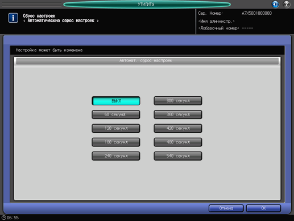
Task: Select the 240 секунд option
Action: coord(116,156)
